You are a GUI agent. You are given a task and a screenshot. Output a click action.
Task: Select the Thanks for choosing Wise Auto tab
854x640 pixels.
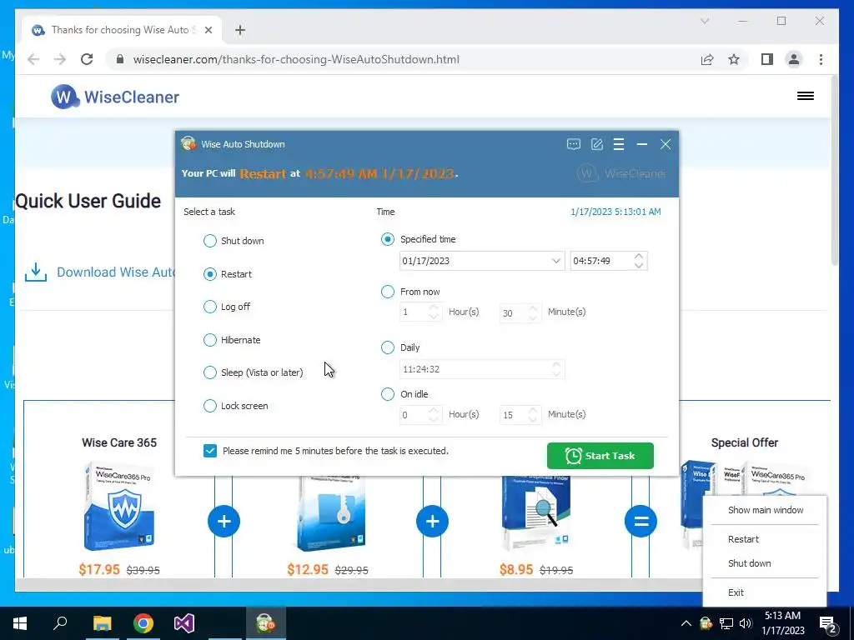(122, 30)
